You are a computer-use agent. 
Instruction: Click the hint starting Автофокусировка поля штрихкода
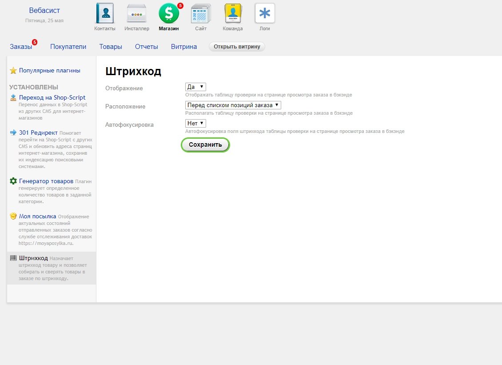295,132
